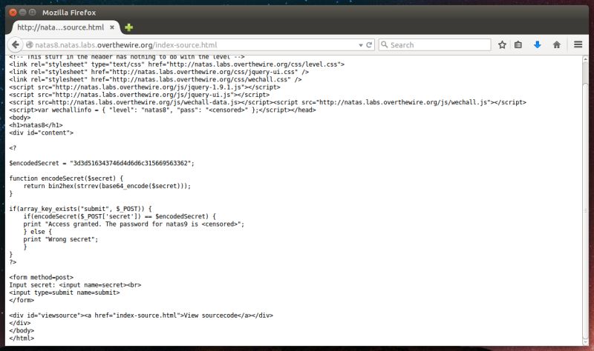Click scrollbar up arrow
This screenshot has height=351, width=594.
[585, 59]
